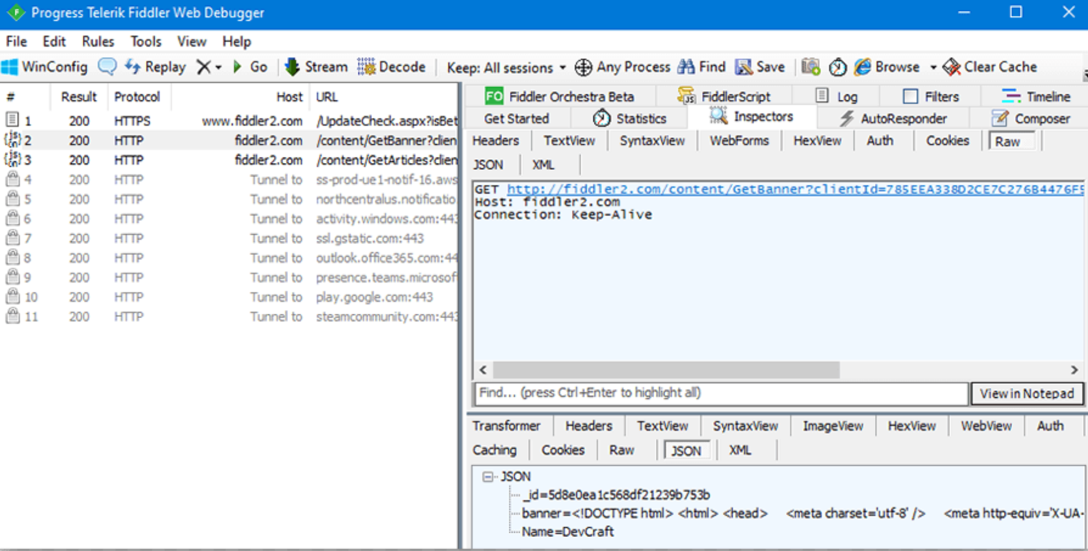Sort sessions by Protocol column header
The height and width of the screenshot is (551, 1088).
click(137, 97)
